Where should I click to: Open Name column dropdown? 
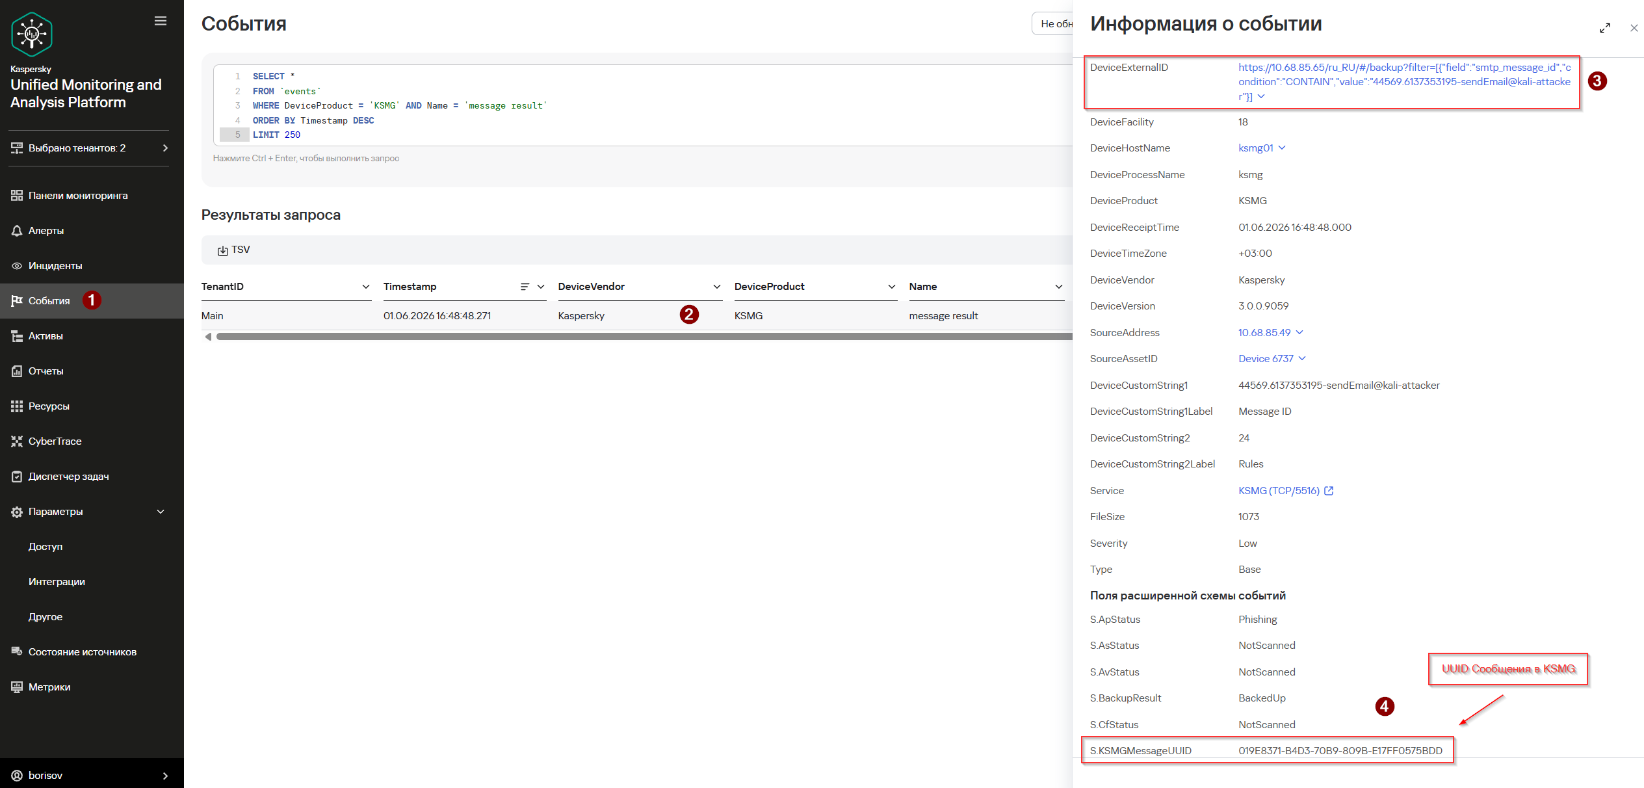pos(1058,287)
